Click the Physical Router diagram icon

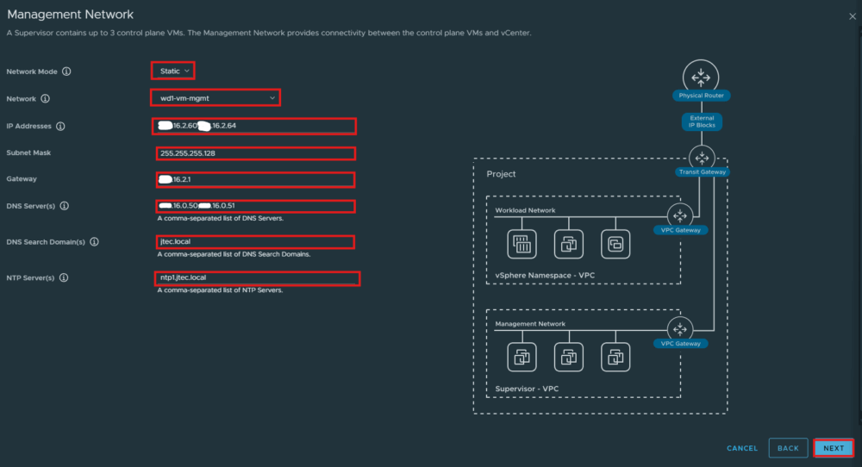point(700,77)
